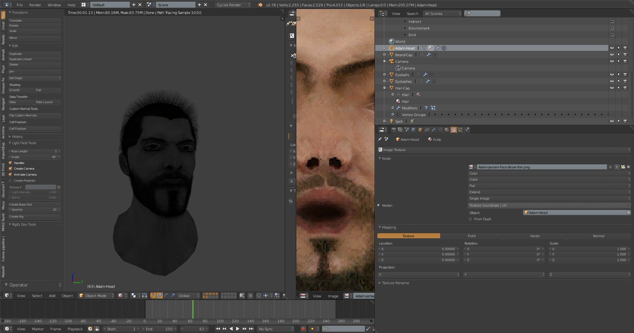Open the Window menu
Viewport: 634px width, 333px height.
(54, 5)
